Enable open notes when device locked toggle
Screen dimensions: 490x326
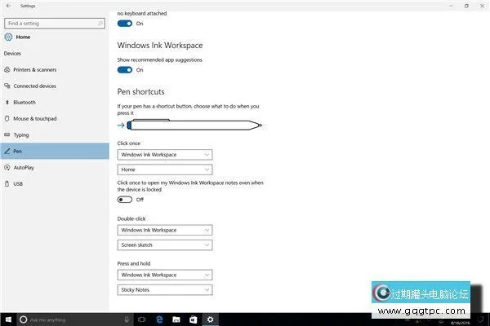[125, 199]
